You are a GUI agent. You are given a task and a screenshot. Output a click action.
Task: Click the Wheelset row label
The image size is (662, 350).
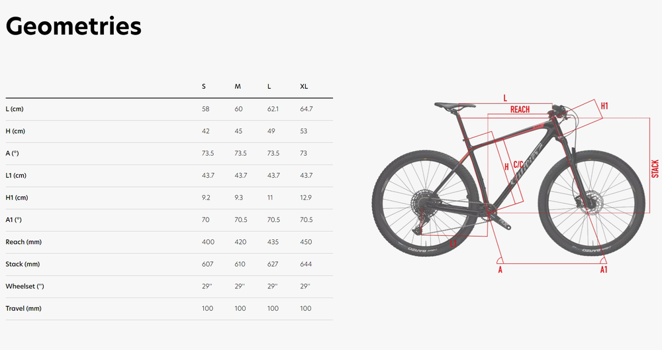pyautogui.click(x=24, y=286)
